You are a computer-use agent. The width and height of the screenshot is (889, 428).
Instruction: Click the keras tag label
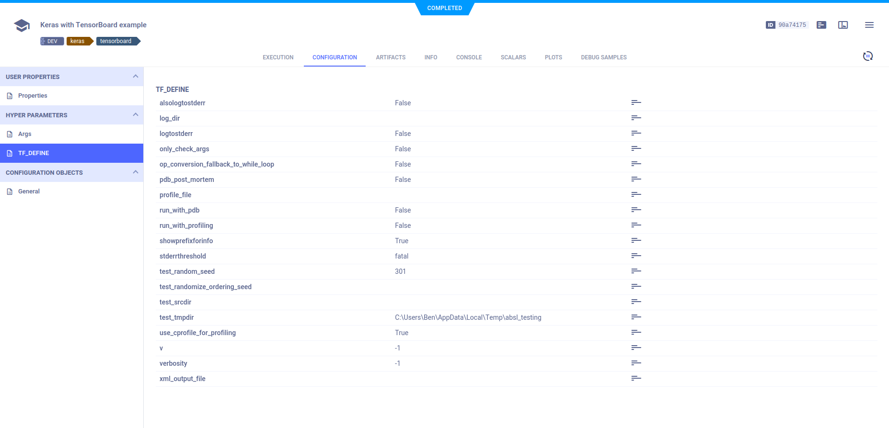pos(78,41)
